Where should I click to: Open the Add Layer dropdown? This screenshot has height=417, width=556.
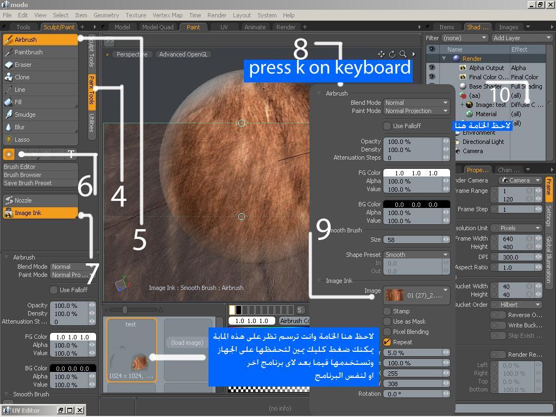(522, 38)
